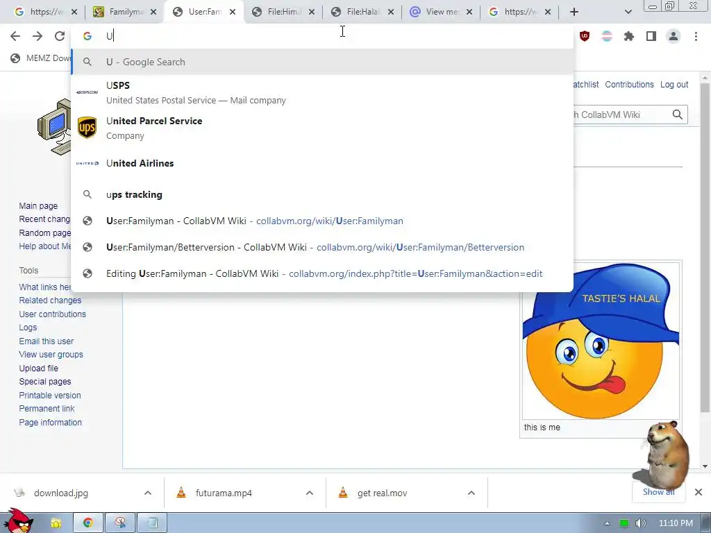Select the USPS suggestion
Screen dimensions: 711x533
click(x=322, y=92)
